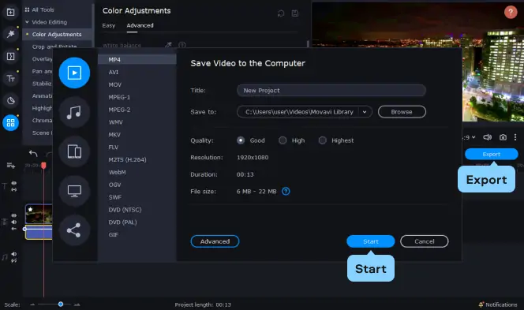Click the zoom-in scale icon
This screenshot has height=310, width=524.
77,304
